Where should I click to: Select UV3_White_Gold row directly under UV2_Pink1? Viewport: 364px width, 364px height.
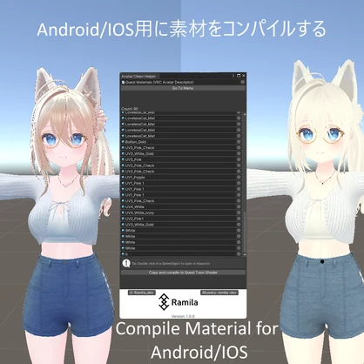click(180, 225)
